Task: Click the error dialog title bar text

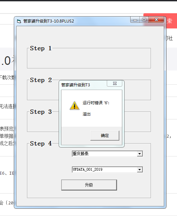Action: coord(75,85)
